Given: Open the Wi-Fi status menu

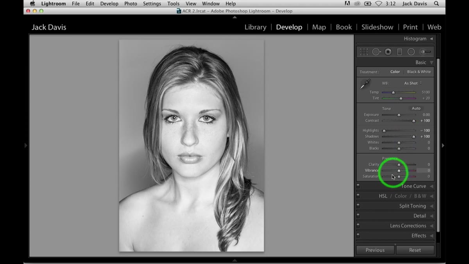Looking at the screenshot, I should pos(378,4).
